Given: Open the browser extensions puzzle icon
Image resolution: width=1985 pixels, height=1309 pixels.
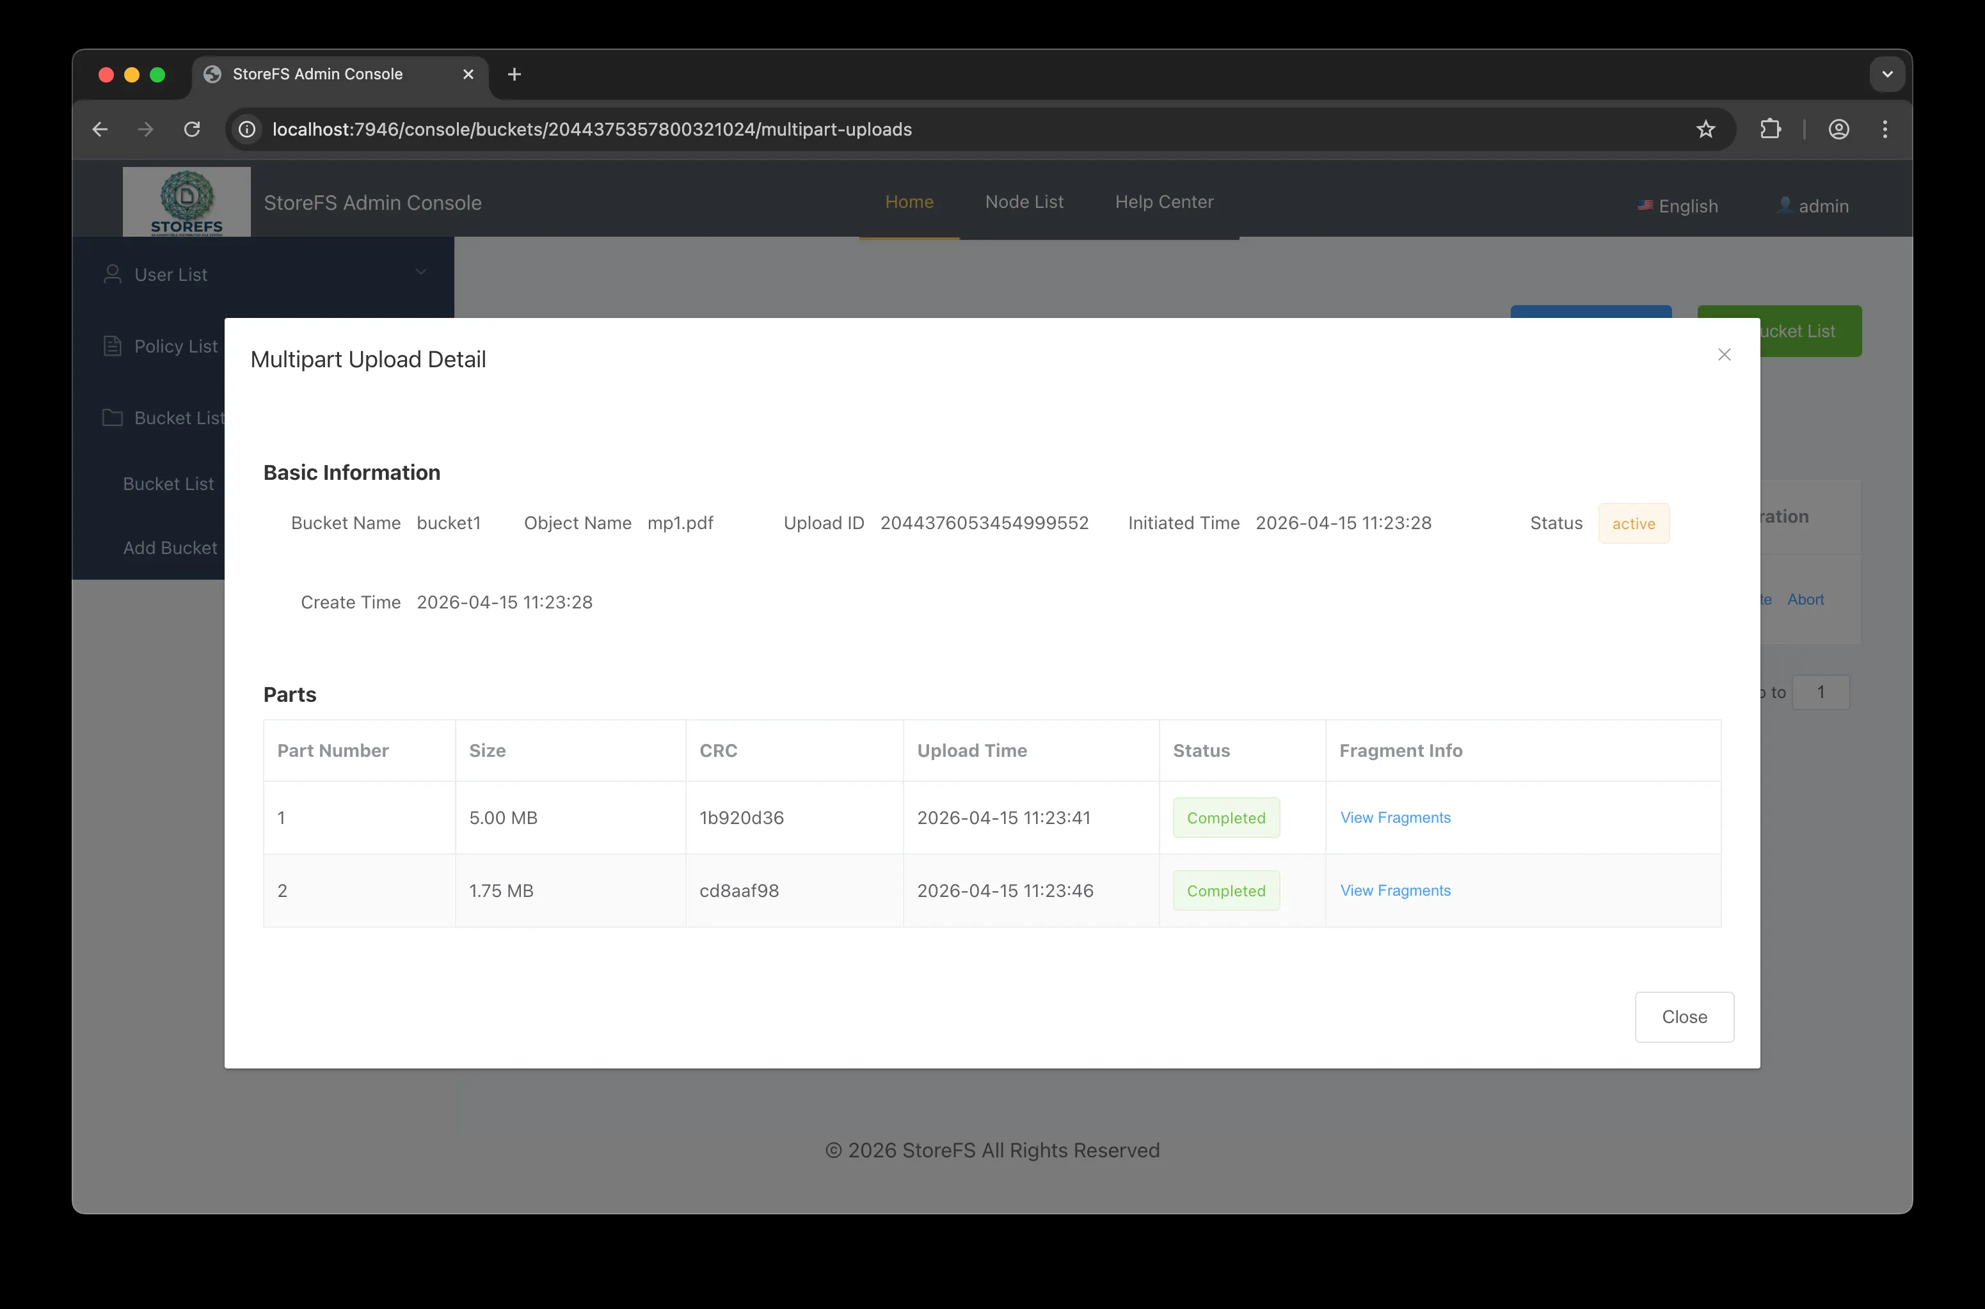Looking at the screenshot, I should [1769, 129].
